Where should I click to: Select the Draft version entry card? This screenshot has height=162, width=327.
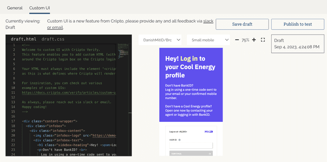click(298, 44)
